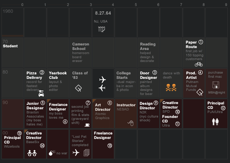The image size is (230, 163).
Task: Click the two airplanes icon in the 1984 cell
Action: coord(102,84)
